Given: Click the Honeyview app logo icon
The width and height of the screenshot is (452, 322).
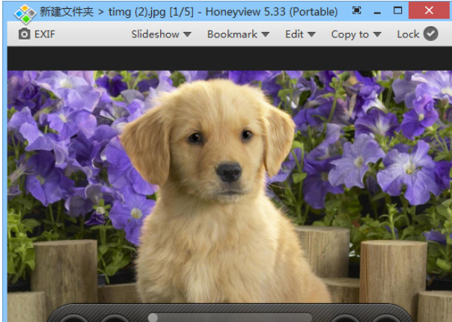Looking at the screenshot, I should (x=25, y=13).
